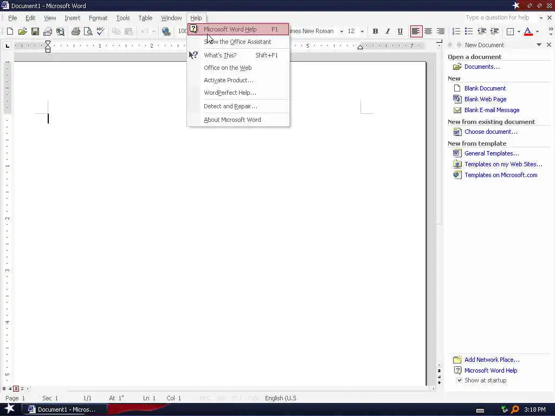The width and height of the screenshot is (555, 416).
Task: Click the Open folder toolbar icon
Action: pyautogui.click(x=22, y=31)
